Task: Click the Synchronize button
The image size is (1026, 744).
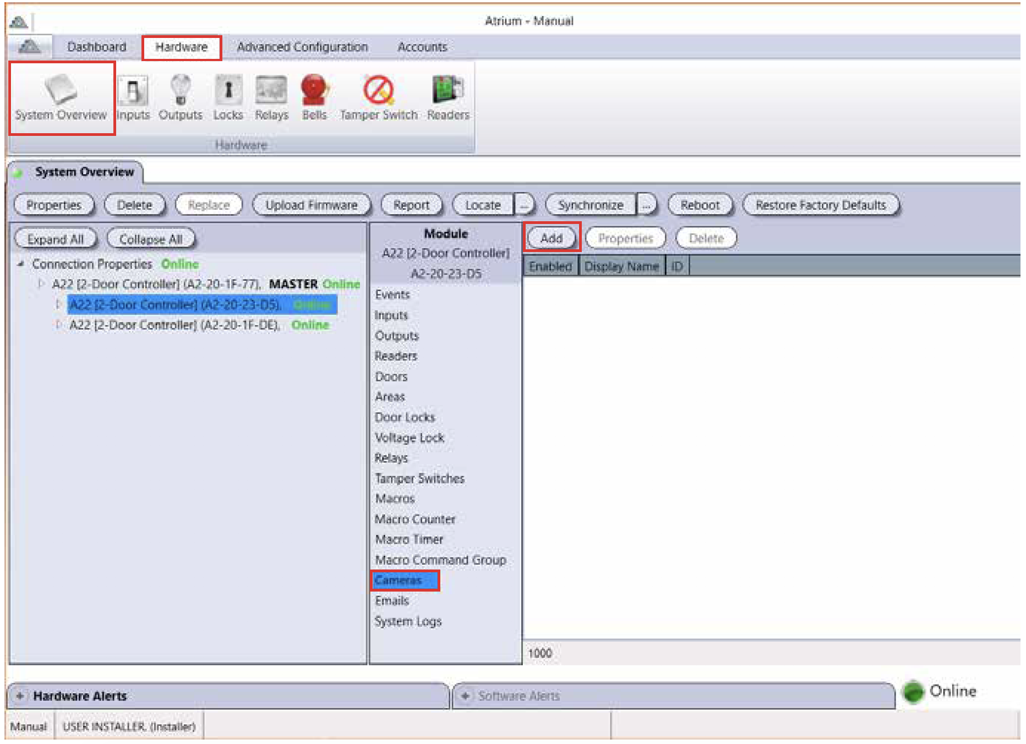Action: tap(591, 205)
